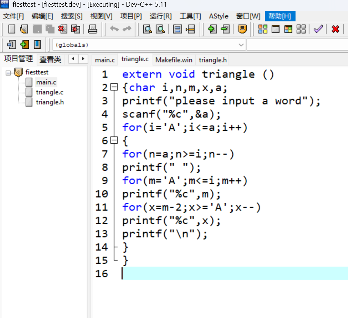Click the Redo arrow icon
Screen dimensions: 348x318
127,29
